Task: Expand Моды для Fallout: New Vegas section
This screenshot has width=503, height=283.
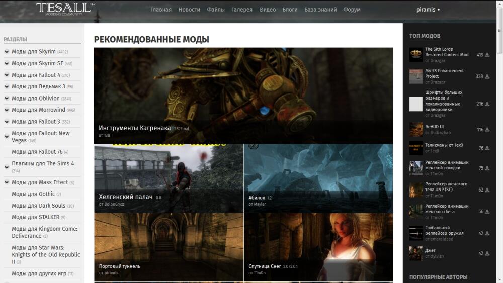Action: [7, 137]
